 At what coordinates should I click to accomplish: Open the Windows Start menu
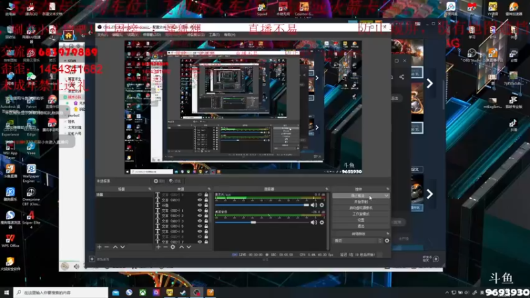[7, 292]
